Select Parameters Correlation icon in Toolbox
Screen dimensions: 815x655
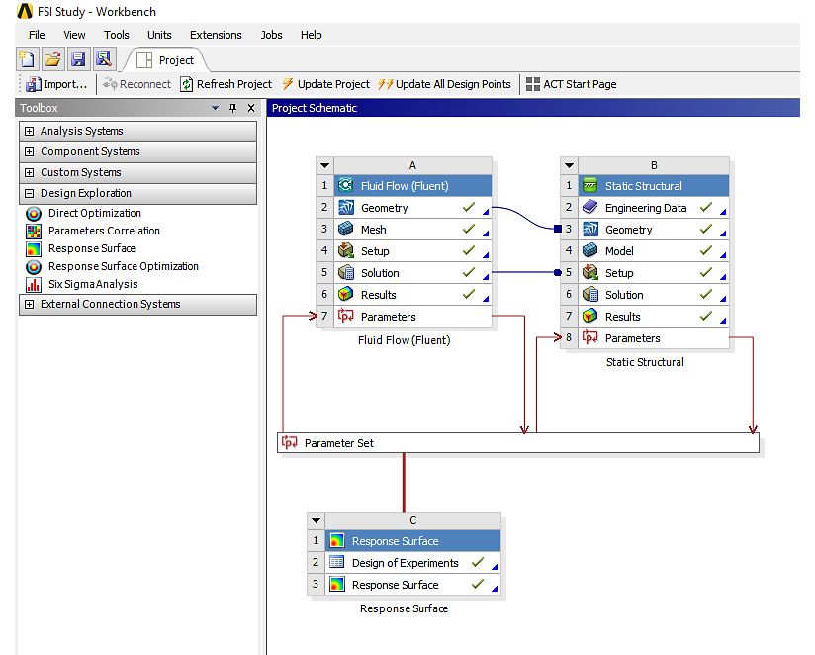[x=34, y=232]
